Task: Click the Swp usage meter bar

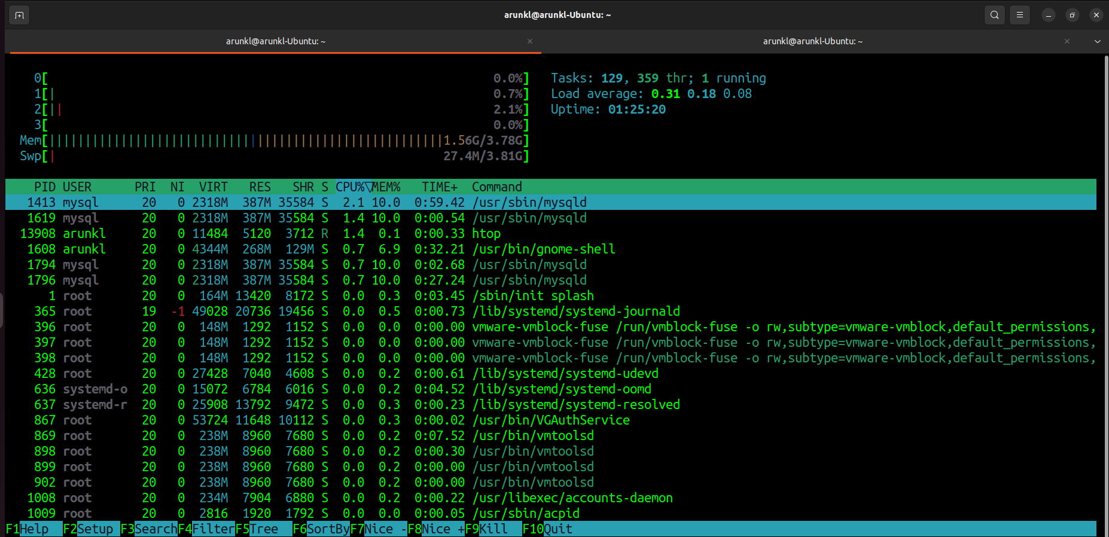Action: [x=275, y=156]
